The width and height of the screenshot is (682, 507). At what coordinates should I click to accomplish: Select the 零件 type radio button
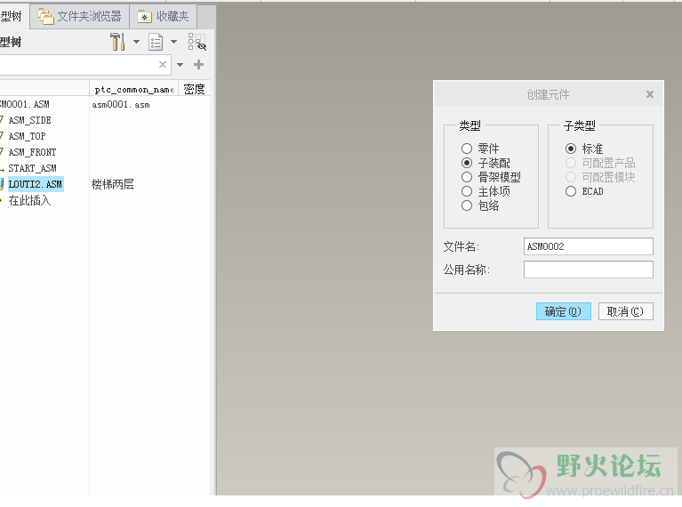point(467,149)
